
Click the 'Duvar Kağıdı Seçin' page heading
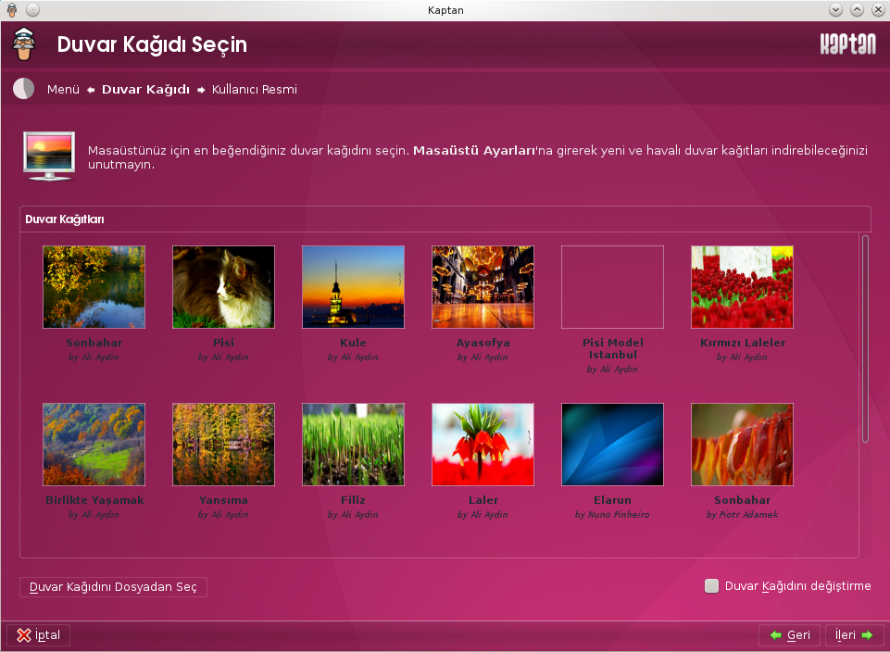(152, 44)
